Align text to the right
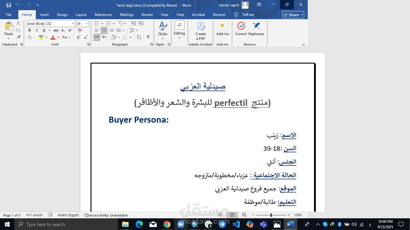The width and height of the screenshot is (410, 230). point(111,30)
